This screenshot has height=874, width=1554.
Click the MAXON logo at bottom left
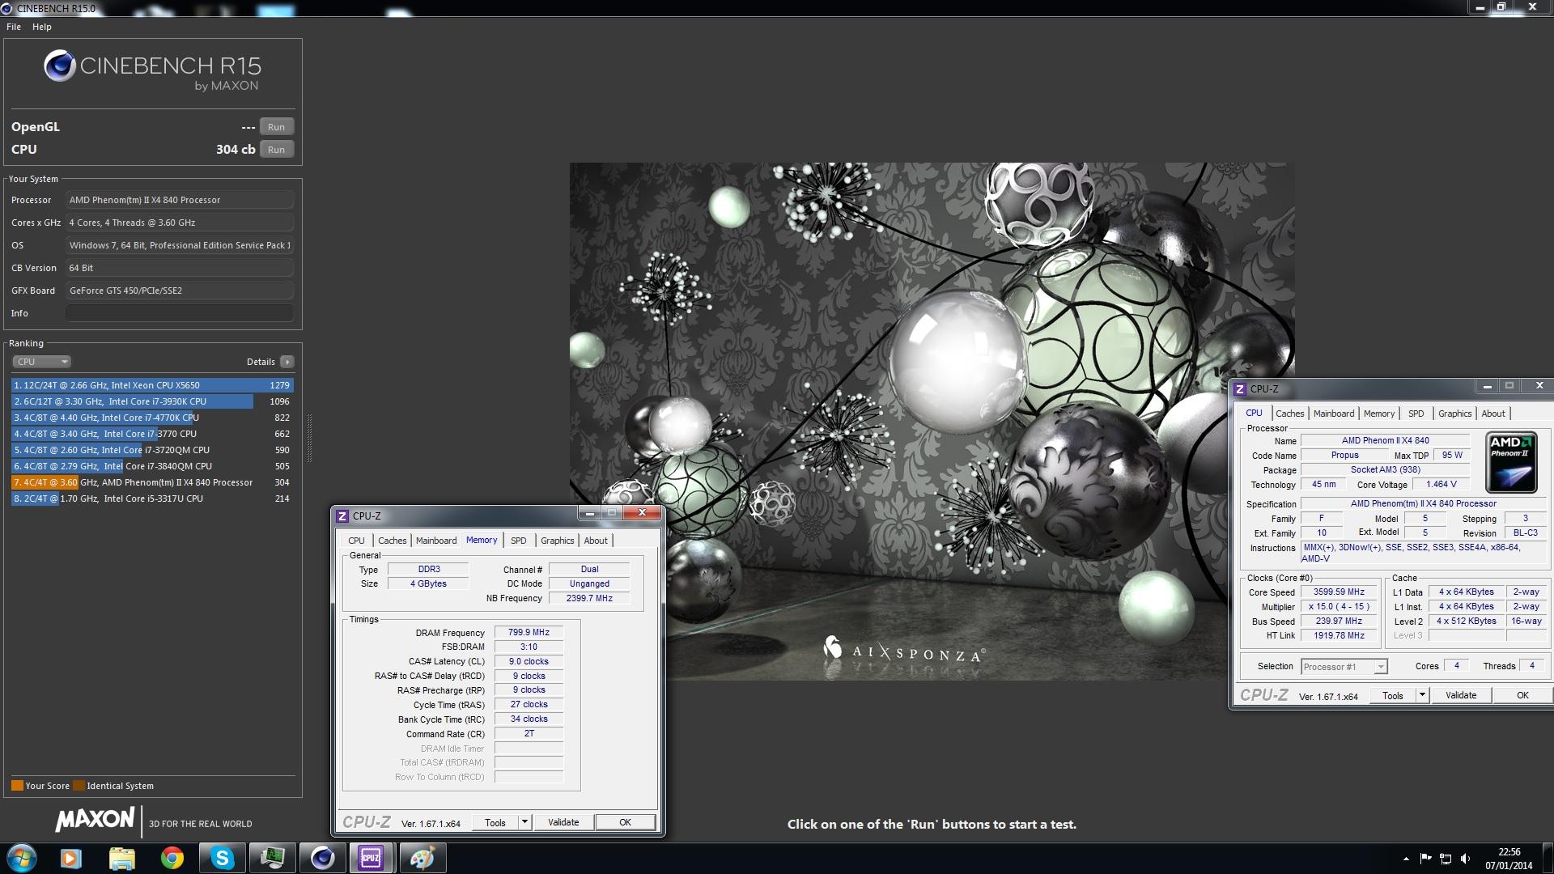pyautogui.click(x=95, y=819)
